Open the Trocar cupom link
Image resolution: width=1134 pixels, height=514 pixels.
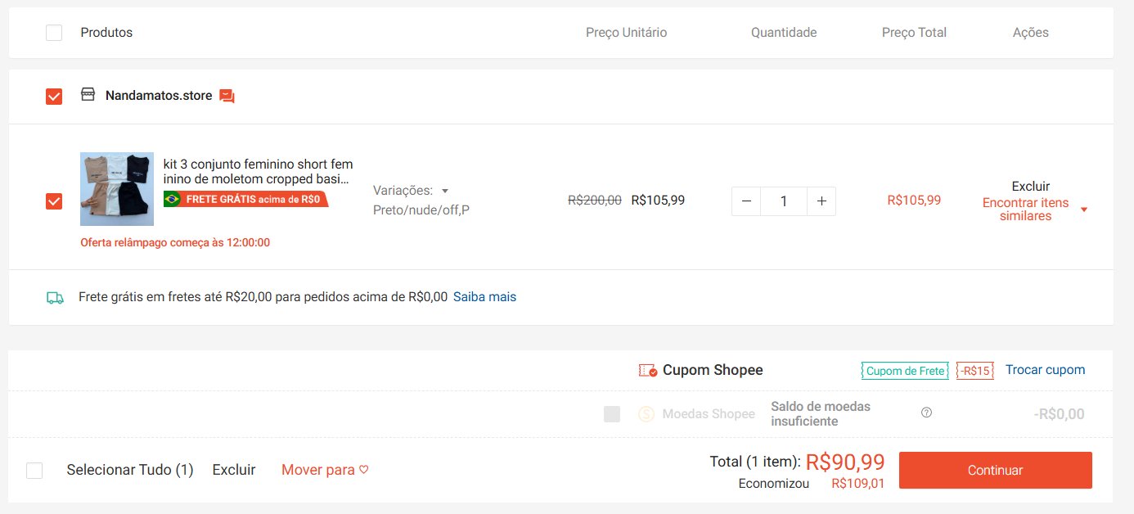[1046, 370]
